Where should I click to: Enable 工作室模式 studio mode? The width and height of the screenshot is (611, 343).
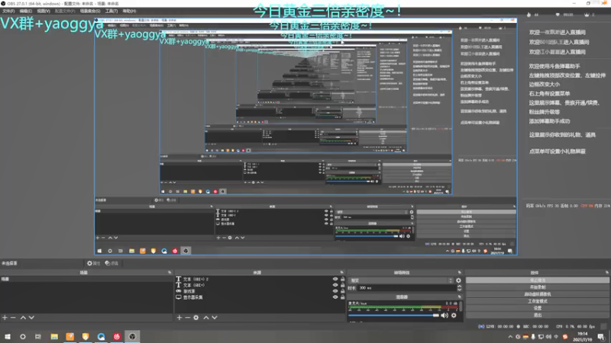click(x=538, y=301)
